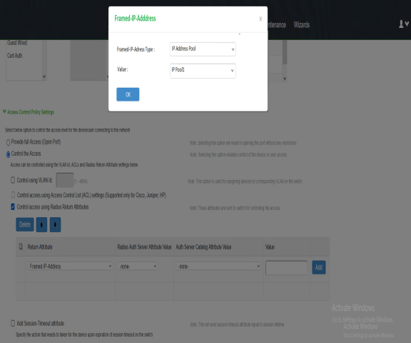Viewport: 411px width, 343px height.
Task: Toggle Control access using Radius Return Attributes
Action: [x=13, y=207]
